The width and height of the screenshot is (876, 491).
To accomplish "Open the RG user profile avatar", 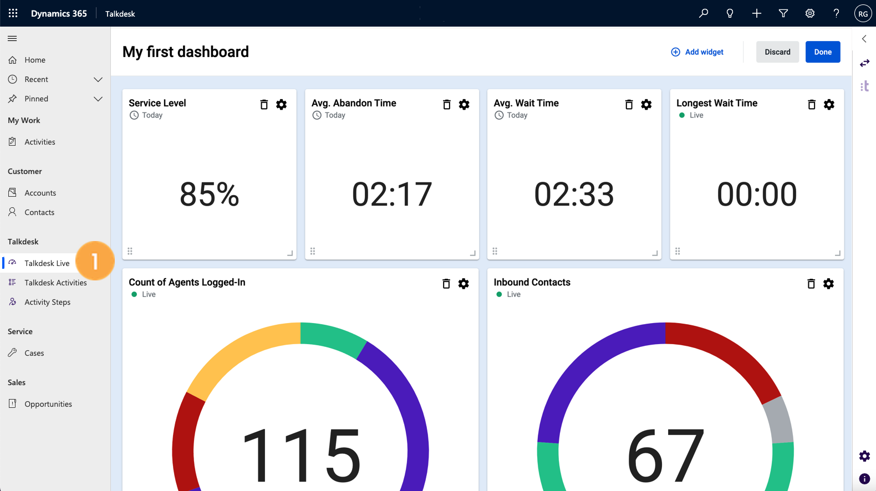I will pos(863,13).
